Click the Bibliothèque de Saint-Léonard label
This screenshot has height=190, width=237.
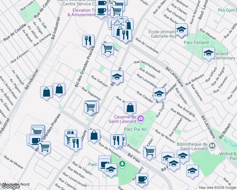click(192, 146)
